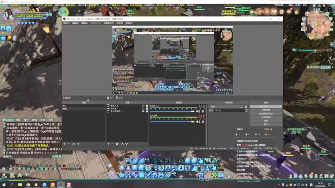The height and width of the screenshot is (188, 335).
Task: Open the scene transition type dropdown
Action: click(227, 107)
